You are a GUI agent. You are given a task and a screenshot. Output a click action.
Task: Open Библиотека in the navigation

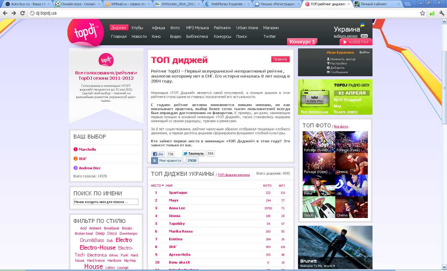tap(197, 36)
